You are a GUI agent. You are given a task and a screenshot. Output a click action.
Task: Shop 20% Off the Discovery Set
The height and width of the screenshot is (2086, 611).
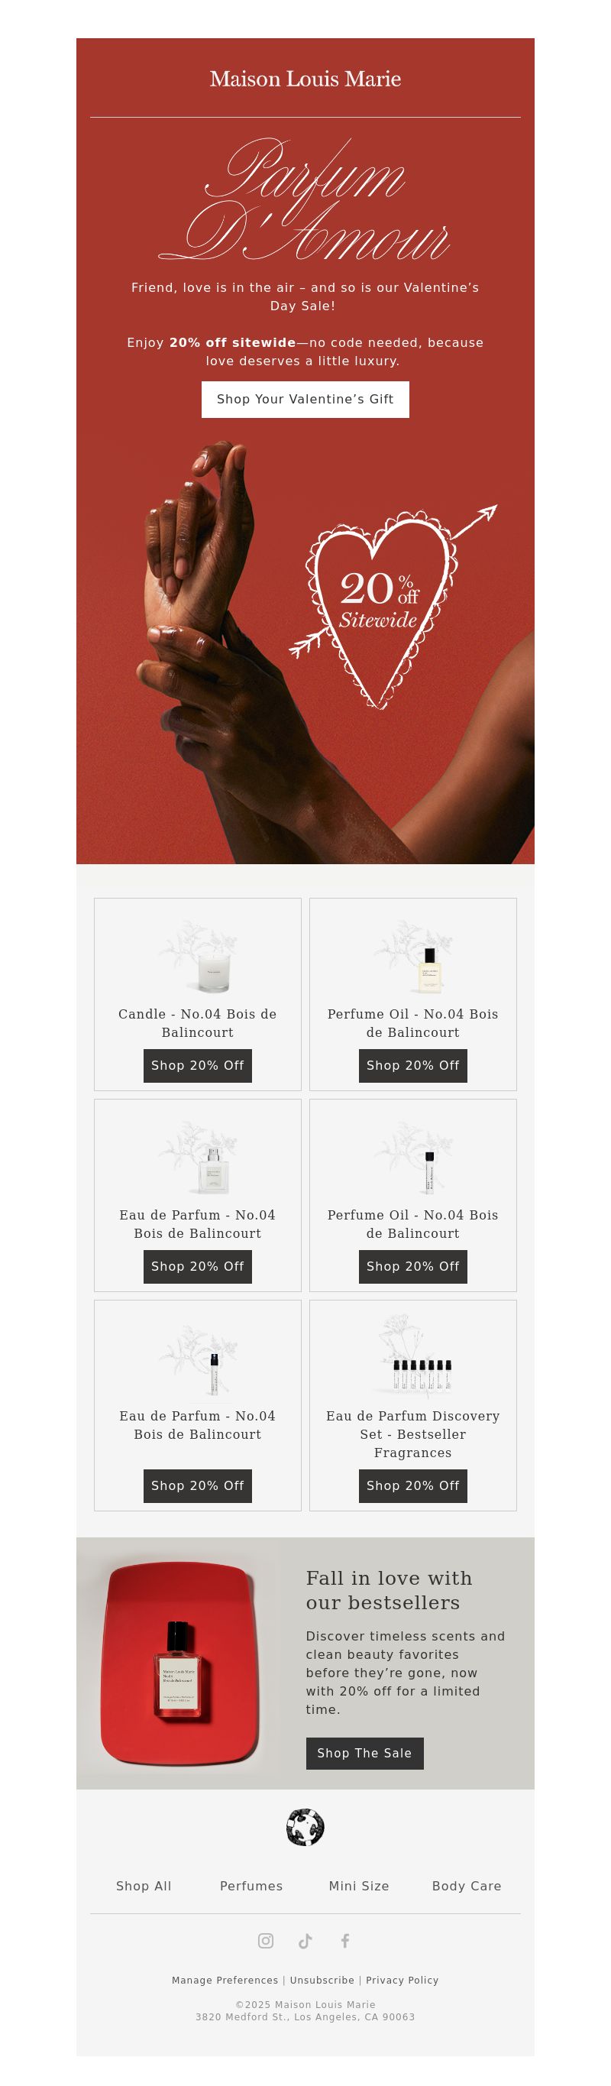(x=413, y=1486)
